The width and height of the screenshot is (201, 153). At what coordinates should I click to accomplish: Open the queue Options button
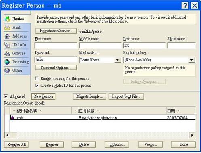117,145
